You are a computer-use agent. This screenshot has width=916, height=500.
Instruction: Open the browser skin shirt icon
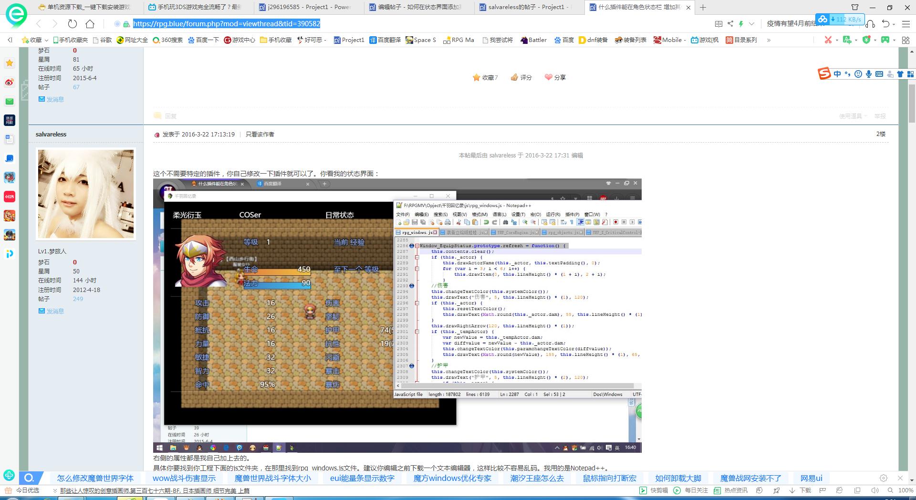(x=854, y=7)
